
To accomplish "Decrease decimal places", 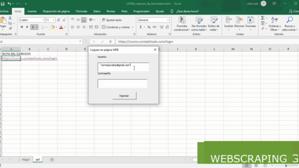I will [167, 27].
